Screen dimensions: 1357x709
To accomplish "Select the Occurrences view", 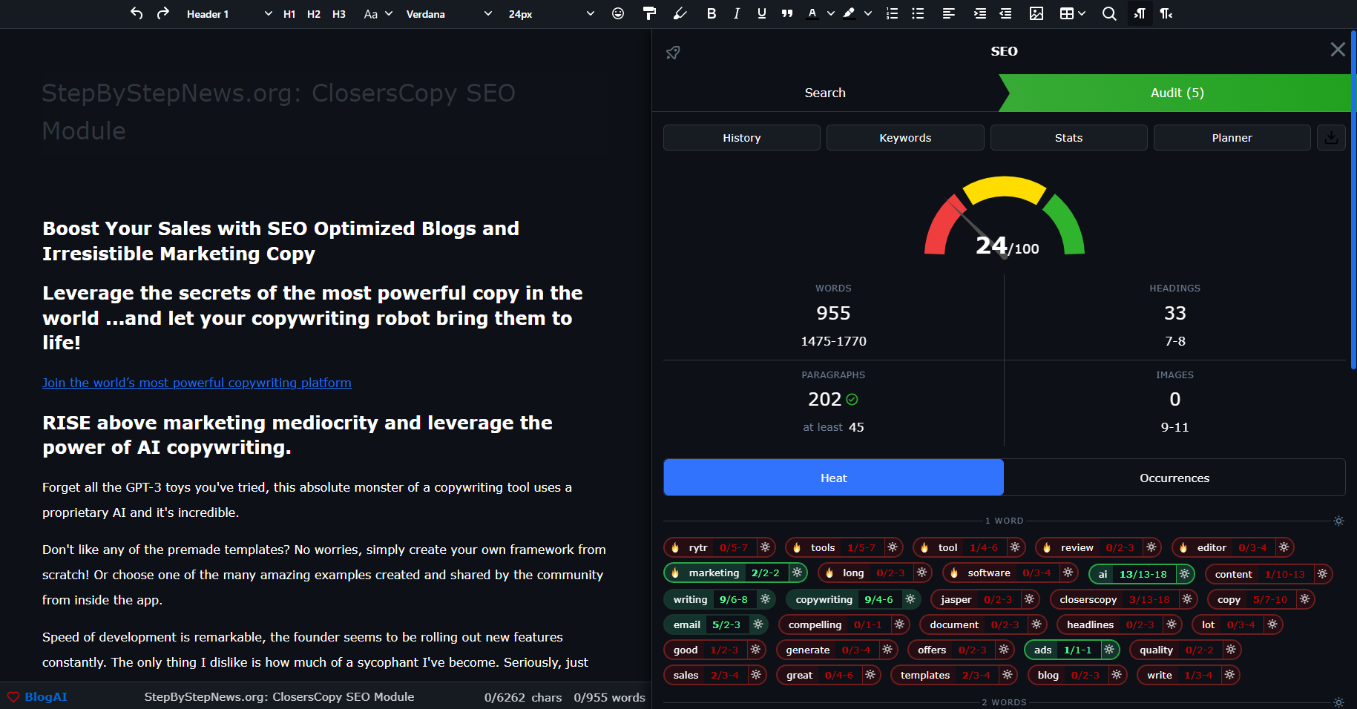I will coord(1174,478).
